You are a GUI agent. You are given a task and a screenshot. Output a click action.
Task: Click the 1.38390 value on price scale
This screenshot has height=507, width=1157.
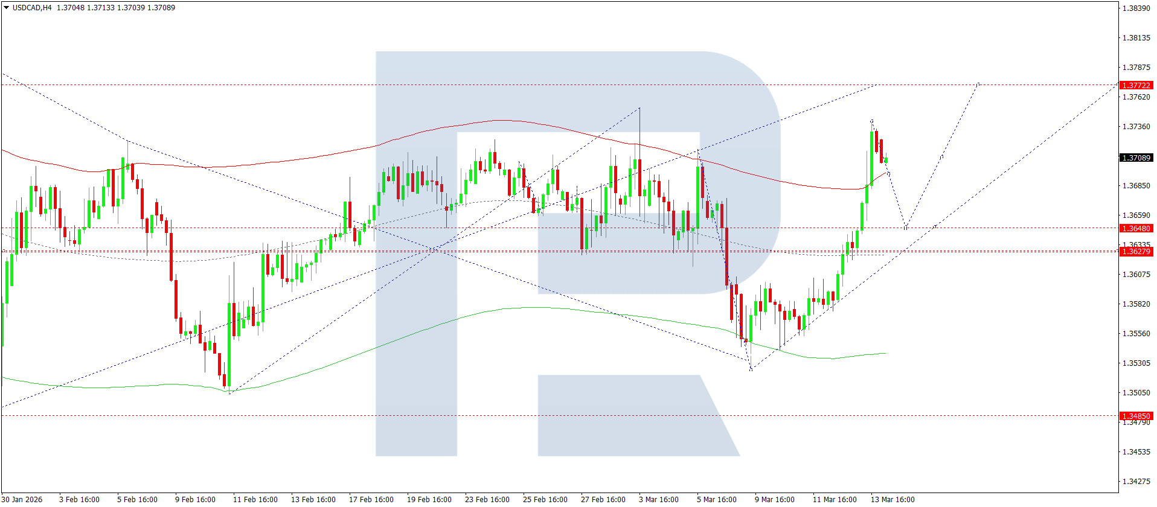1135,8
